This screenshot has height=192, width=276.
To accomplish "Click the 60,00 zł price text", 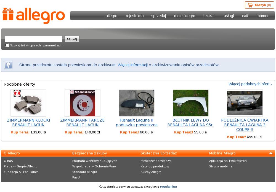I will click(x=147, y=132).
